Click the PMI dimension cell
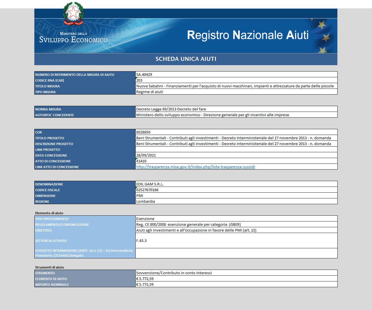The image size is (372, 310). pos(236,196)
